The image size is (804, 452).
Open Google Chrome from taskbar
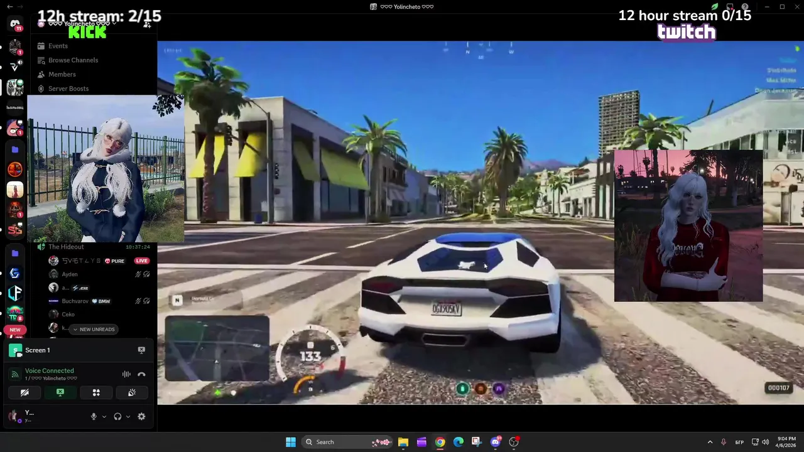[440, 442]
